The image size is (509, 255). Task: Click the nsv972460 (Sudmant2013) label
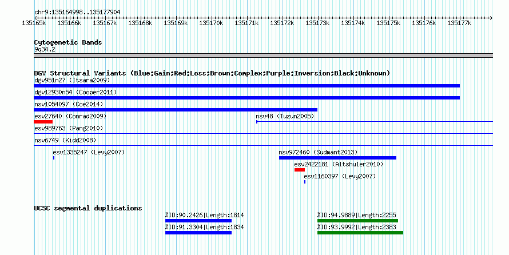[x=318, y=152]
